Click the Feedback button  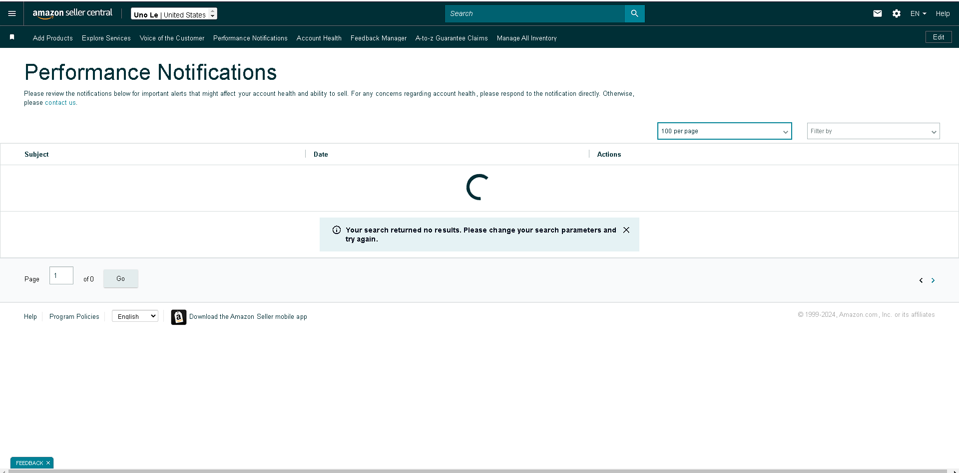coord(29,463)
